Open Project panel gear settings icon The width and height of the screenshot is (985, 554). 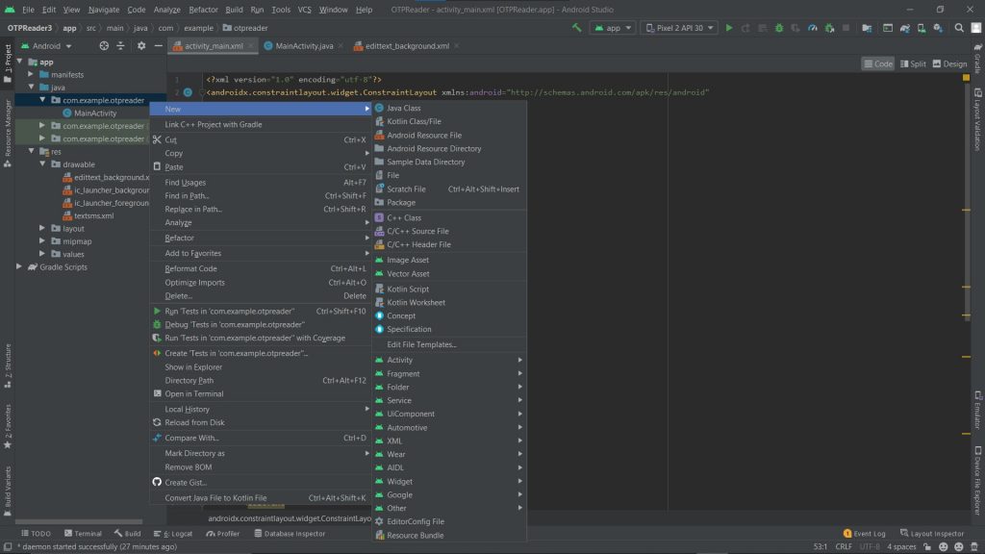[x=141, y=46]
